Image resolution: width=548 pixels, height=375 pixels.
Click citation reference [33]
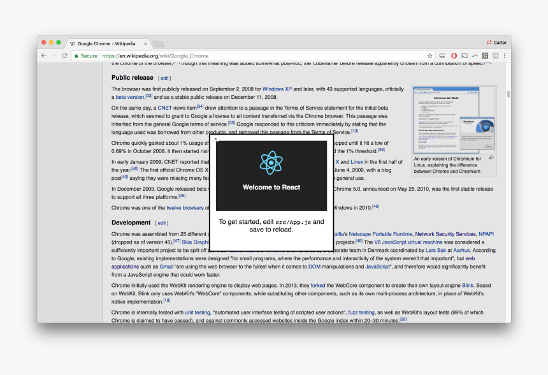149,96
